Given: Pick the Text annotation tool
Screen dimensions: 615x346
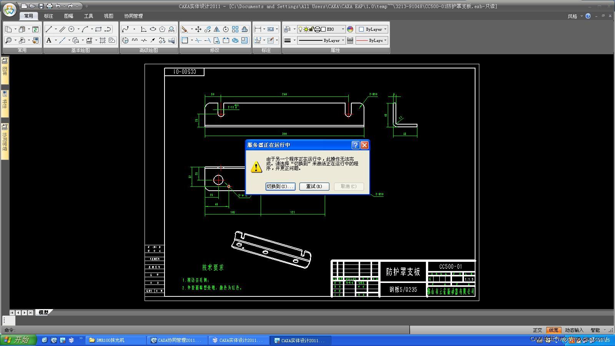Looking at the screenshot, I should [49, 40].
